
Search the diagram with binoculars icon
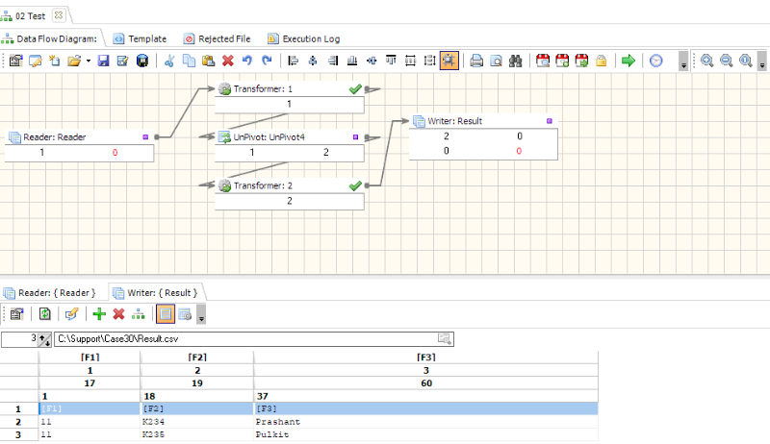pyautogui.click(x=515, y=61)
